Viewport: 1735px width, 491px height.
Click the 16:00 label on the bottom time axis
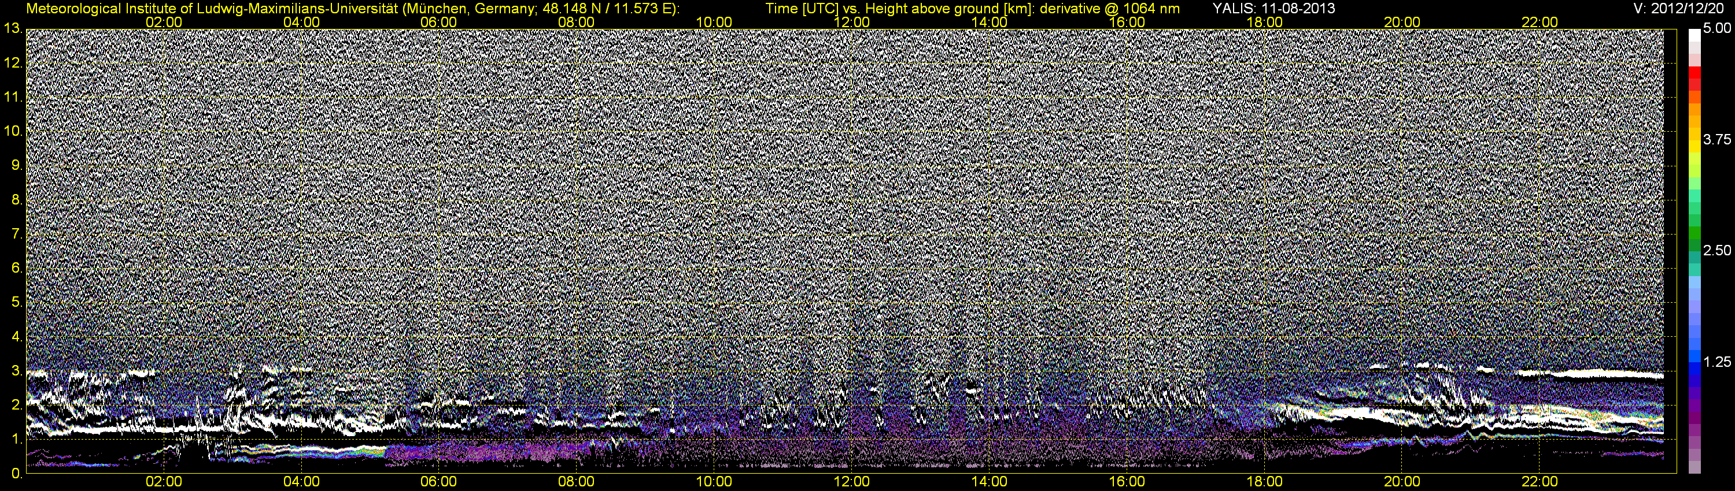(x=1127, y=482)
